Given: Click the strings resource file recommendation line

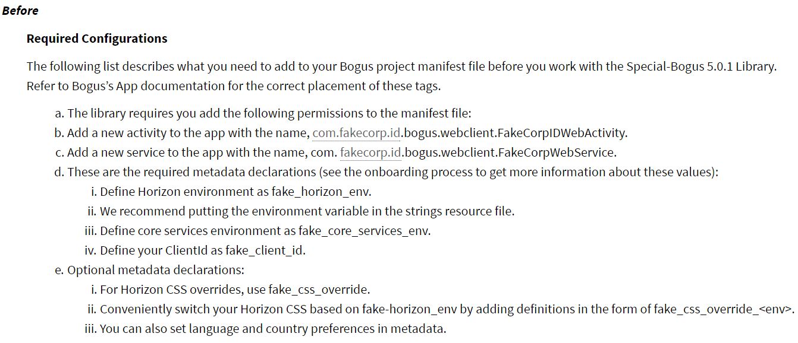Looking at the screenshot, I should tap(301, 211).
